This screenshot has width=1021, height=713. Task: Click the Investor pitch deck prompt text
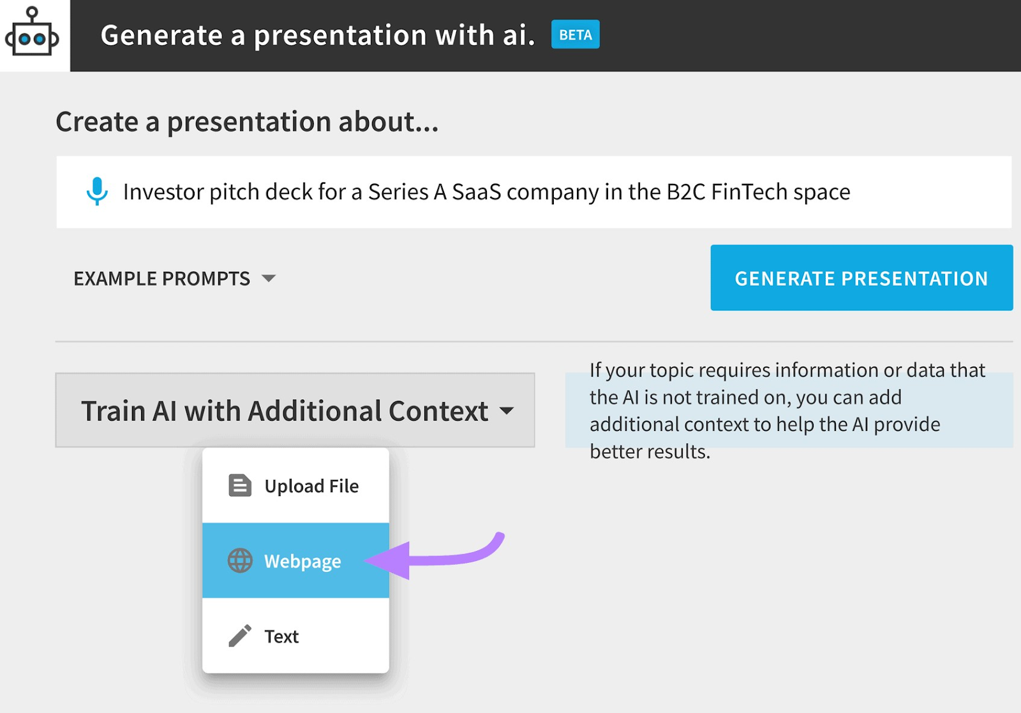(487, 191)
